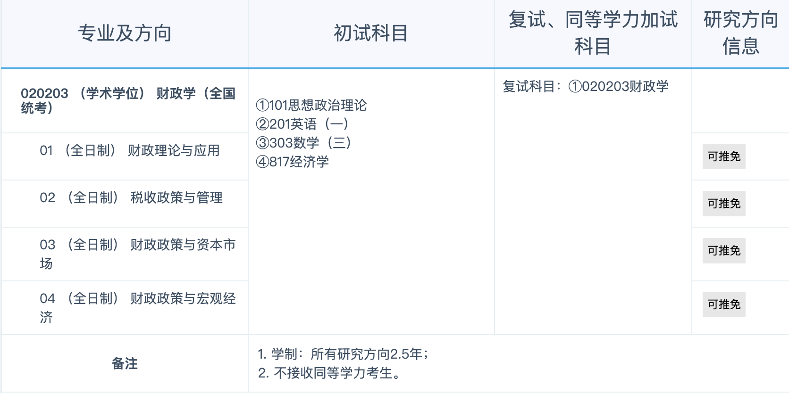
Task: Click 可推免 tag for 财政政策与宏观经济 row
Action: point(723,304)
